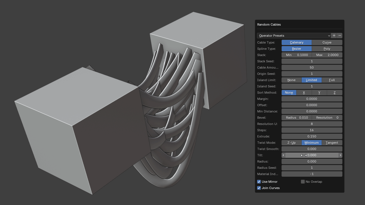Choose Sort Method X
The image size is (365, 205).
304,93
